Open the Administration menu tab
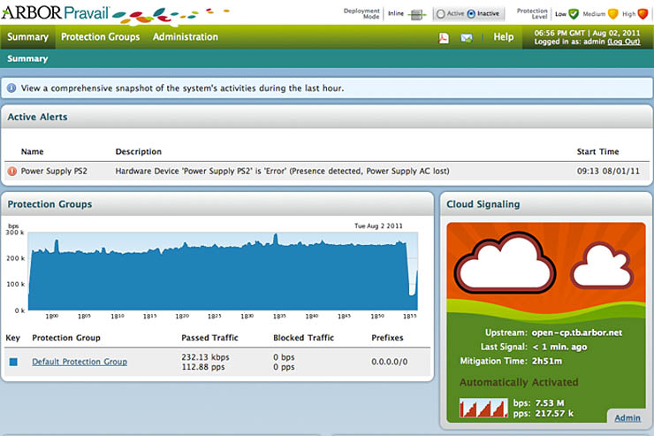 (x=185, y=37)
